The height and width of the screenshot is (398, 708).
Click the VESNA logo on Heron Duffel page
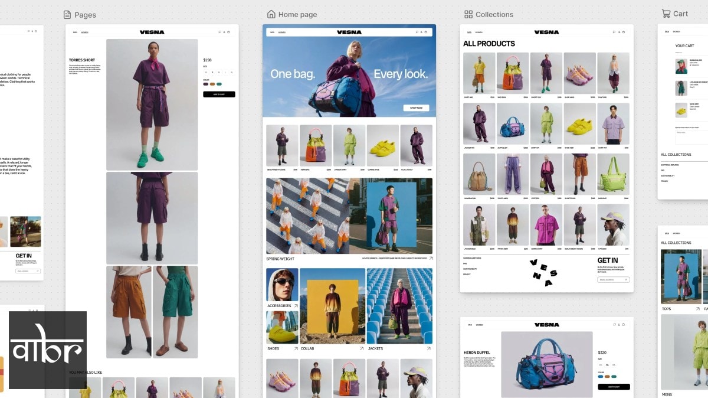(546, 324)
